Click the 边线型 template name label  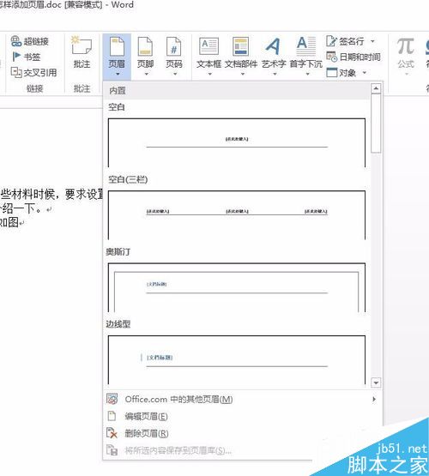pyautogui.click(x=118, y=324)
